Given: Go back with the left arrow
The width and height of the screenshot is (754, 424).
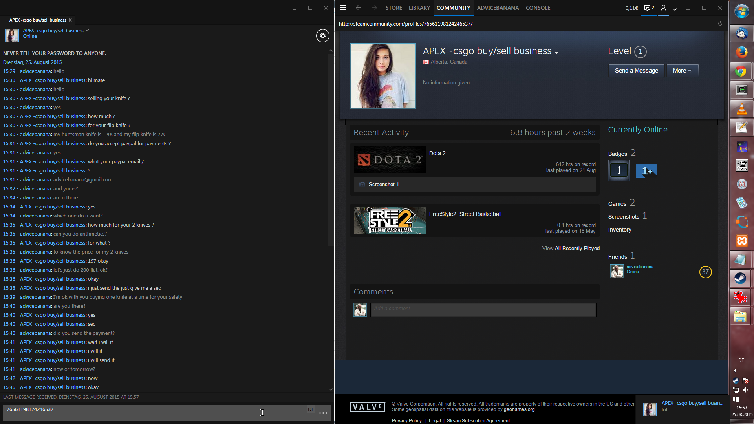Looking at the screenshot, I should point(358,8).
